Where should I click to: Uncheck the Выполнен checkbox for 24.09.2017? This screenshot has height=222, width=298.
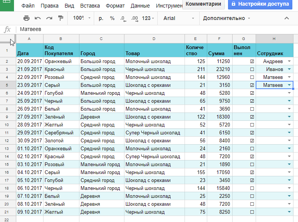[252, 93]
